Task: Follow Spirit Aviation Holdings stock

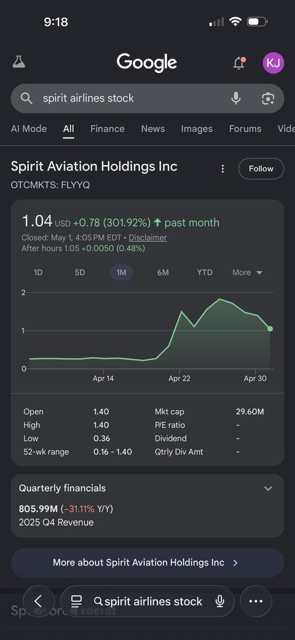Action: [x=261, y=169]
